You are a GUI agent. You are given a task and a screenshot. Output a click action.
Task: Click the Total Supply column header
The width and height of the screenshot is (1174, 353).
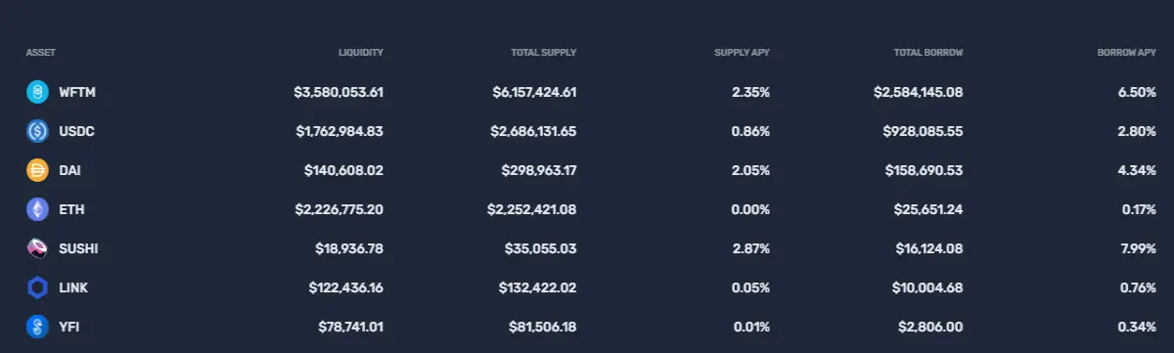[544, 52]
